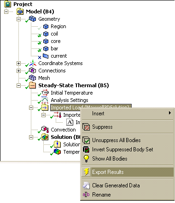Select the Connections label

[x=52, y=71]
